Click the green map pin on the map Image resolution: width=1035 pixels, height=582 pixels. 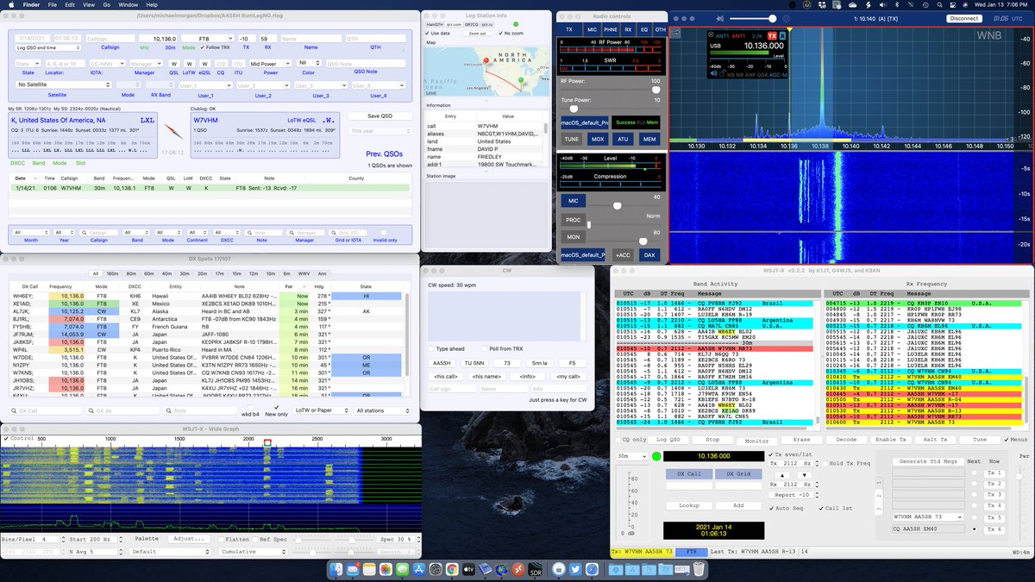[522, 81]
